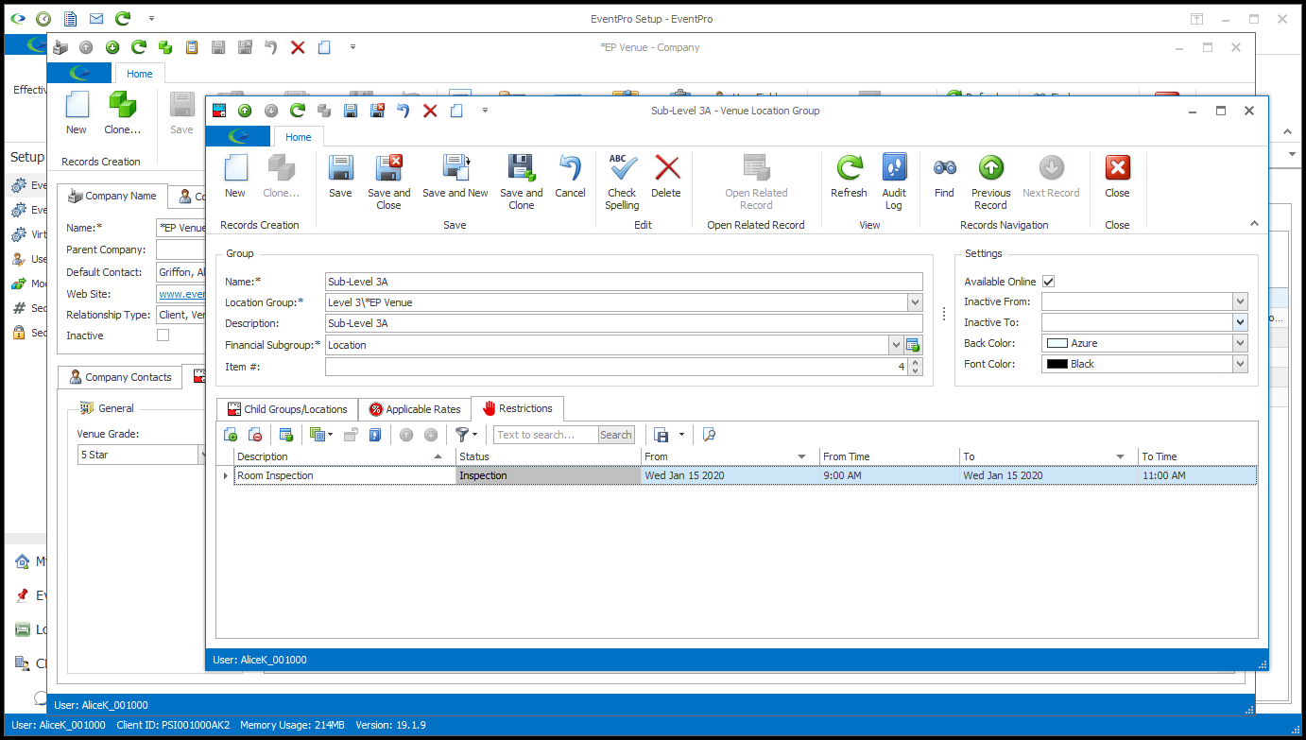Viewport: 1306px width, 740px height.
Task: Click the Cancel undo-arrow ribbon button
Action: pyautogui.click(x=570, y=177)
